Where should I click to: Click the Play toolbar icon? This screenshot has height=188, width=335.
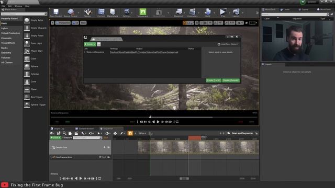[x=223, y=13]
